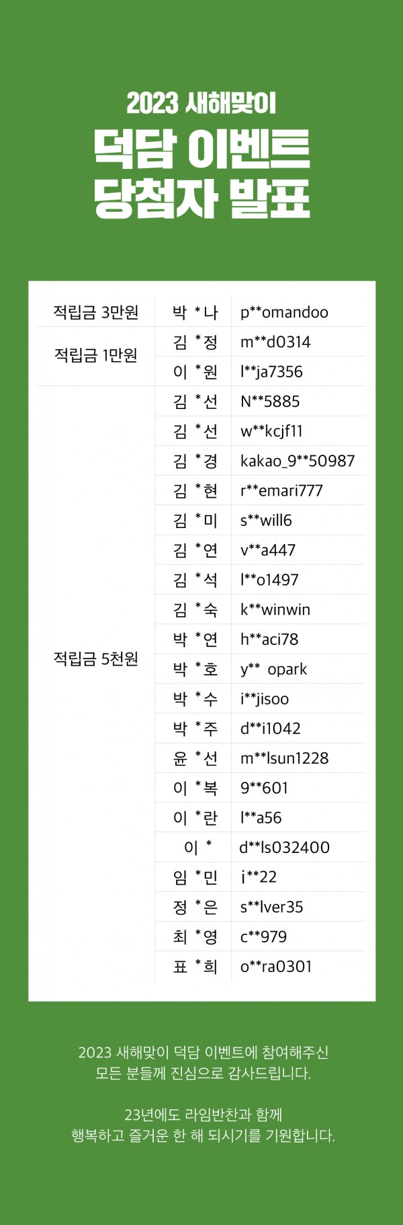Click the 덕담 이벤트 당첨자 발표 title

(x=201, y=174)
